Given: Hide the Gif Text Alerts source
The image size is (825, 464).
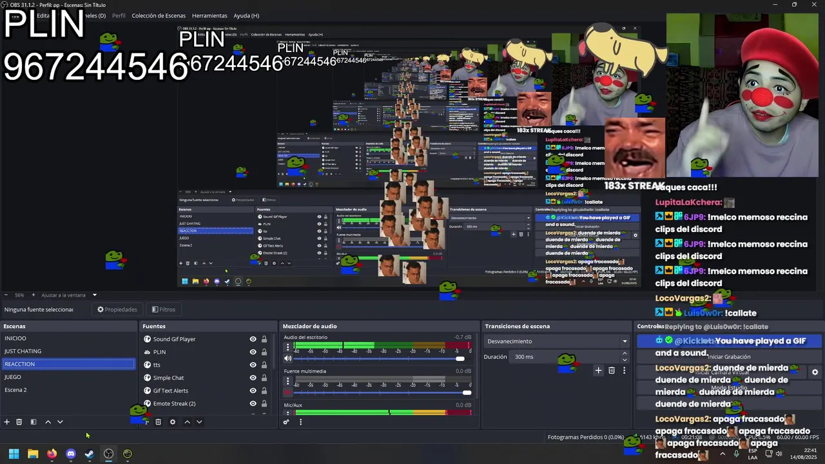Looking at the screenshot, I should [x=253, y=391].
